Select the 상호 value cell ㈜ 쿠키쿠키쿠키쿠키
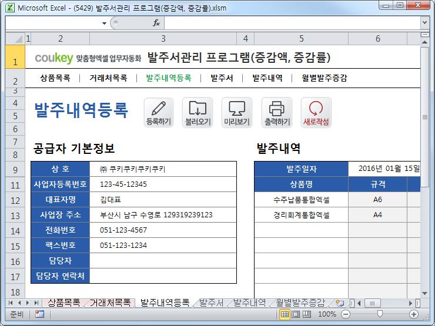 coord(163,169)
